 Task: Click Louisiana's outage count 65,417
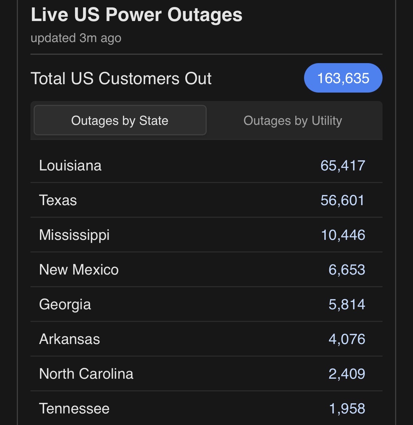(x=343, y=166)
